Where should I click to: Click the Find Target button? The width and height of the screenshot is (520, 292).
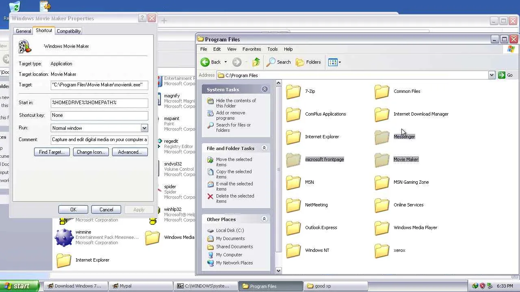[52, 152]
